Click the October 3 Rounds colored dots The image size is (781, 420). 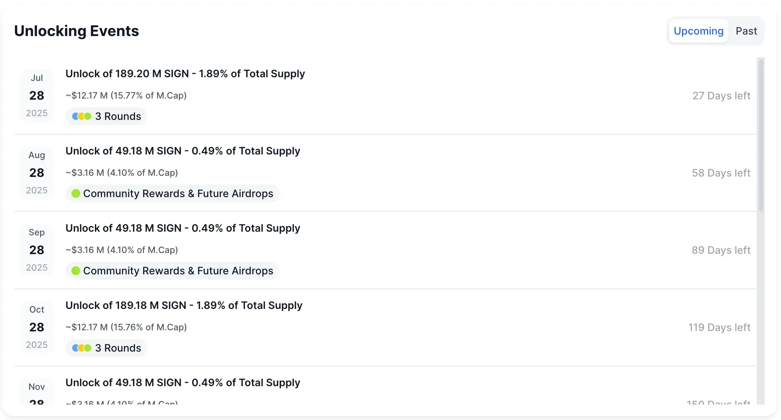(x=81, y=348)
